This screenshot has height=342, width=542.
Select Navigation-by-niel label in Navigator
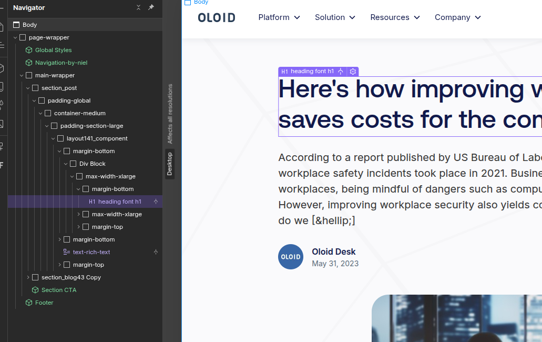(x=61, y=63)
